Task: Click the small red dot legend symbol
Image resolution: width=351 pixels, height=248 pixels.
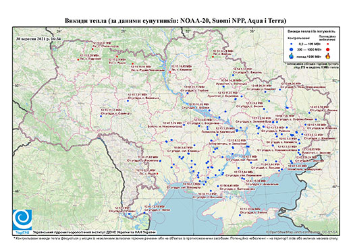Action: (328, 44)
